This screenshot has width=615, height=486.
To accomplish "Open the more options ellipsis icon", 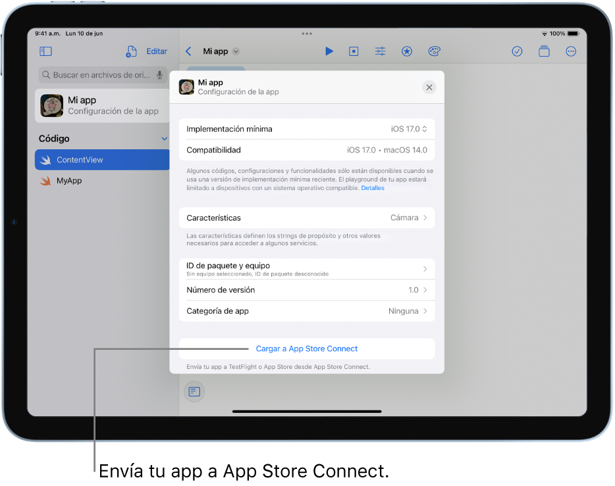I will pyautogui.click(x=571, y=51).
